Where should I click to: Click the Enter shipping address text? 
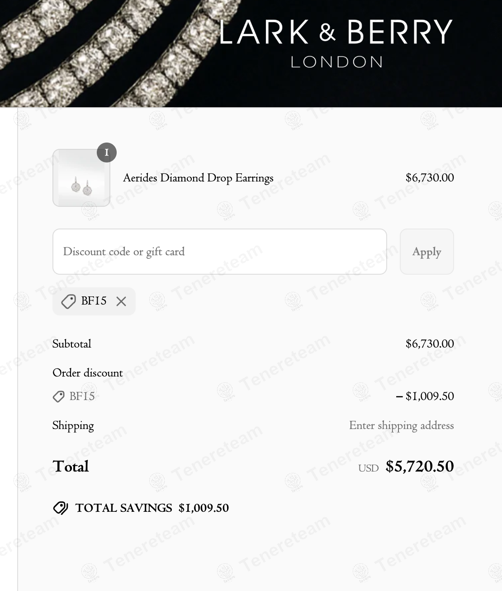pos(401,426)
